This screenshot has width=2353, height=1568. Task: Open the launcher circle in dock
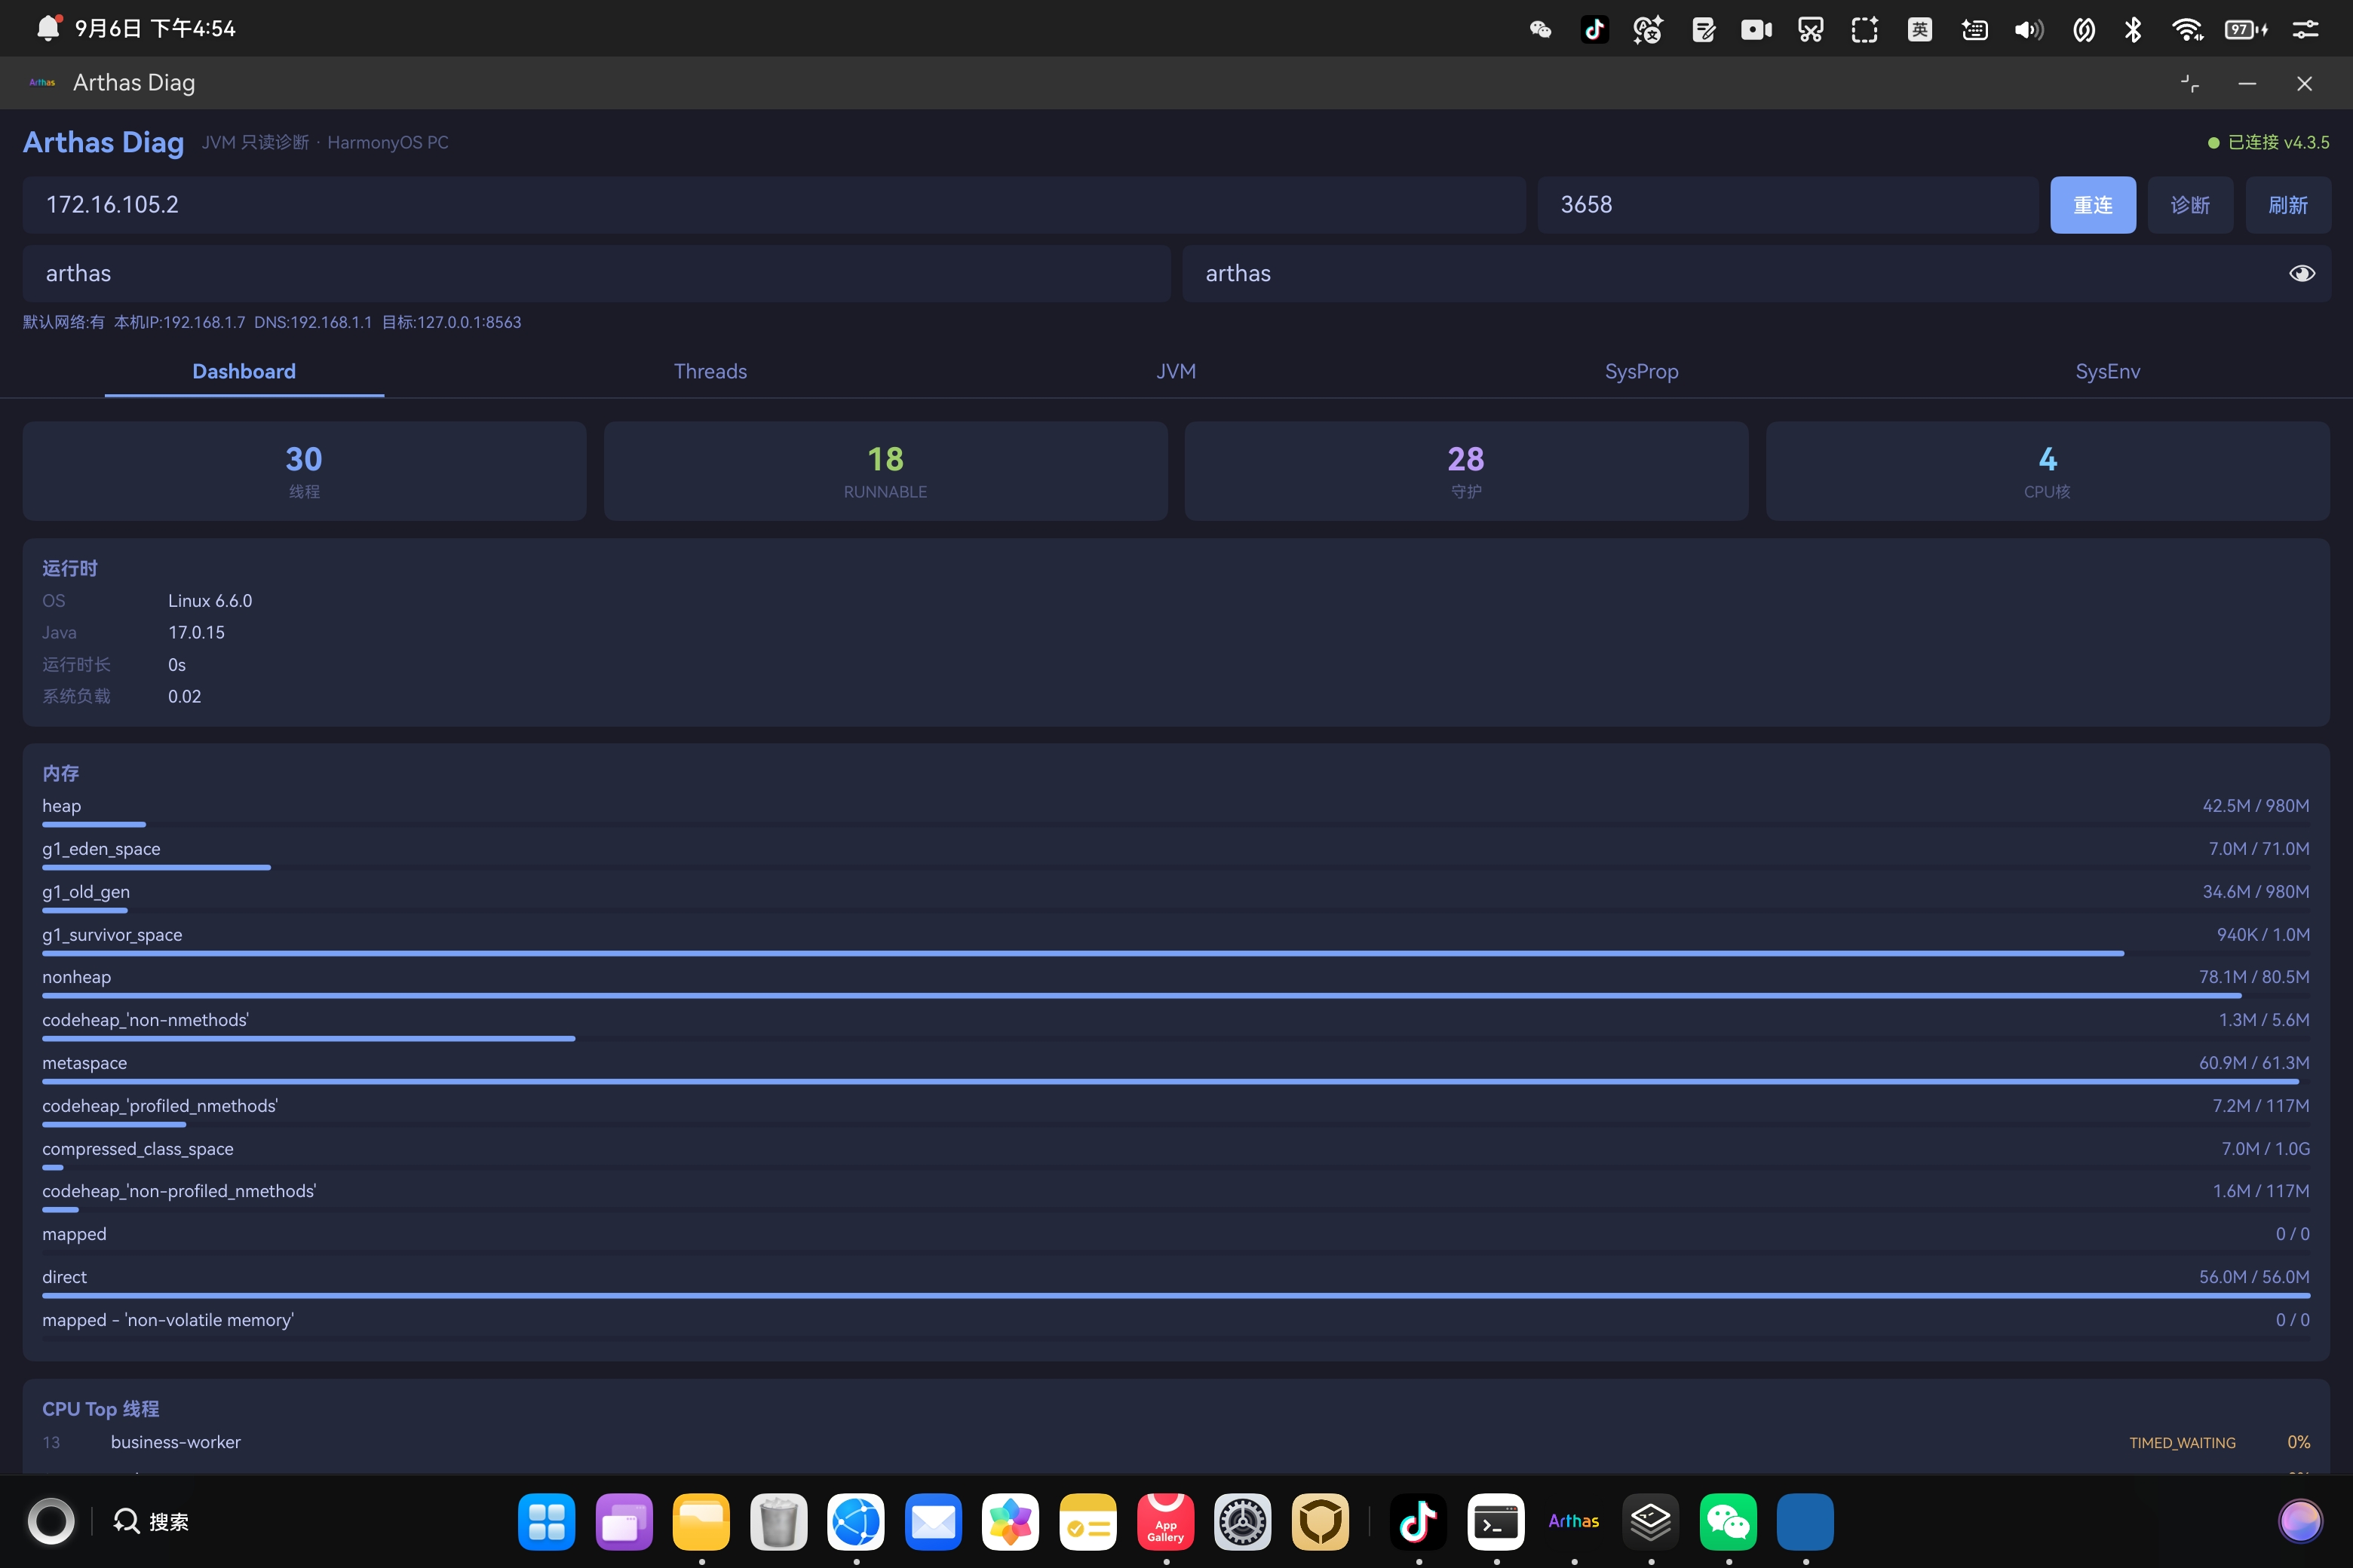[x=51, y=1521]
